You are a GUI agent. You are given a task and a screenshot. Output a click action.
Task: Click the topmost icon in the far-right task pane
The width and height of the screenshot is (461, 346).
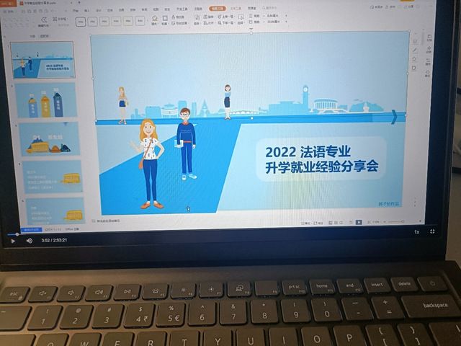429,37
